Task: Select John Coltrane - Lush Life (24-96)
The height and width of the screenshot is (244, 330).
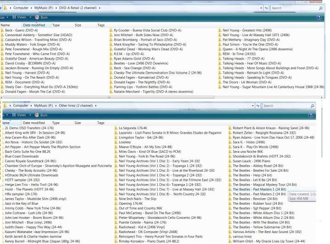Action: 29,213
